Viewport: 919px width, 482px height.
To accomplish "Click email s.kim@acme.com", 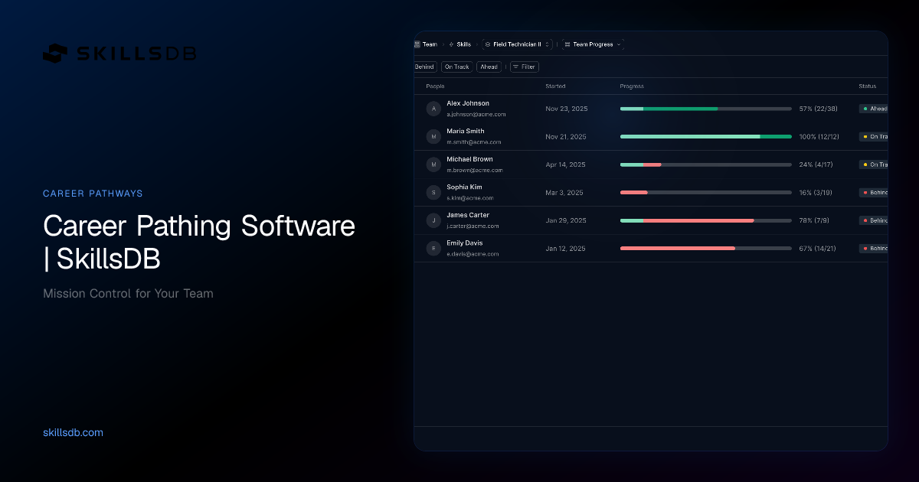I will click(x=470, y=197).
